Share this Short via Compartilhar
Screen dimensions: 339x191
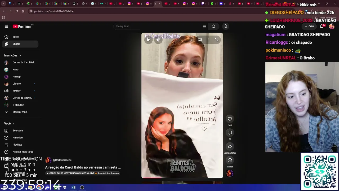point(230,146)
